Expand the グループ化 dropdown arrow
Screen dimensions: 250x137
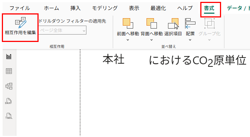pos(209,40)
